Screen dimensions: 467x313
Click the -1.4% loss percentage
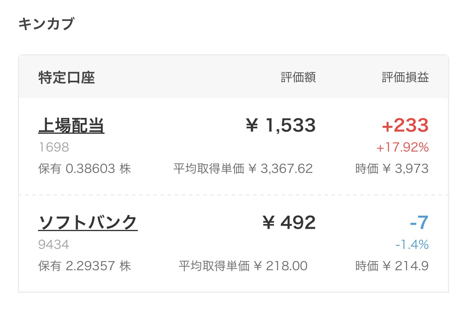pos(412,245)
